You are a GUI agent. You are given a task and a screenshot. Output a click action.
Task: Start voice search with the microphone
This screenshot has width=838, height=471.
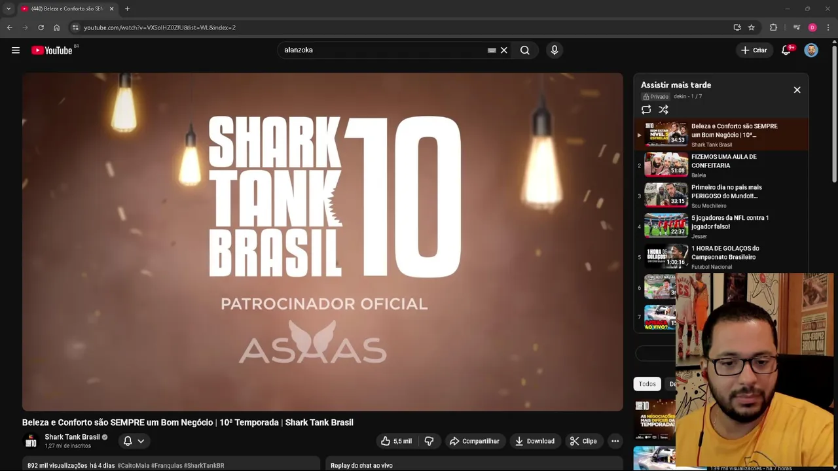[x=555, y=50]
